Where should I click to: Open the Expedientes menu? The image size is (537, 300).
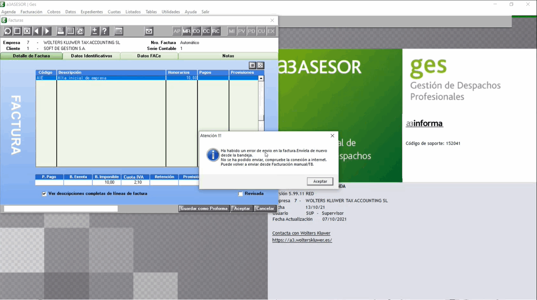(92, 12)
